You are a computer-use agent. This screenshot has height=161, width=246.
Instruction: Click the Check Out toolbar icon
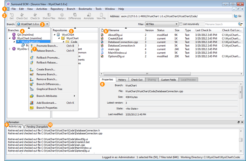click(x=22, y=15)
